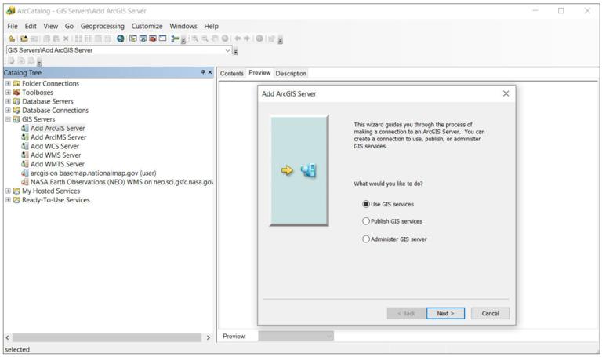Click the Create Thumbnail icon
The image size is (602, 357).
[x=272, y=38]
